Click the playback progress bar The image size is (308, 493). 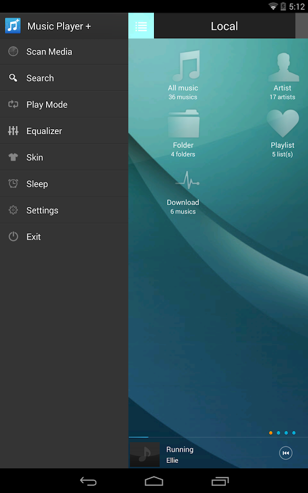point(218,437)
